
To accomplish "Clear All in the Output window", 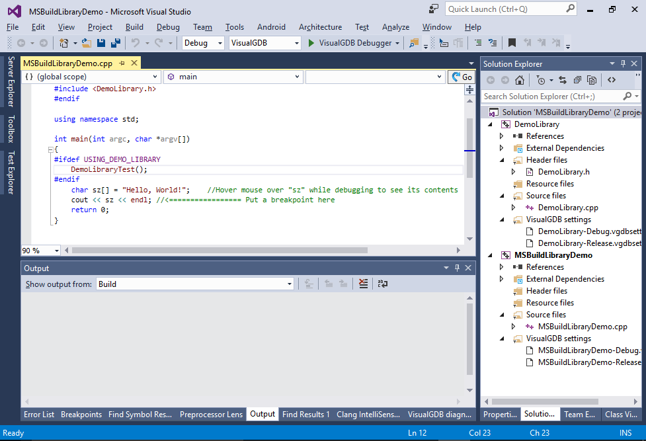I will coord(363,284).
